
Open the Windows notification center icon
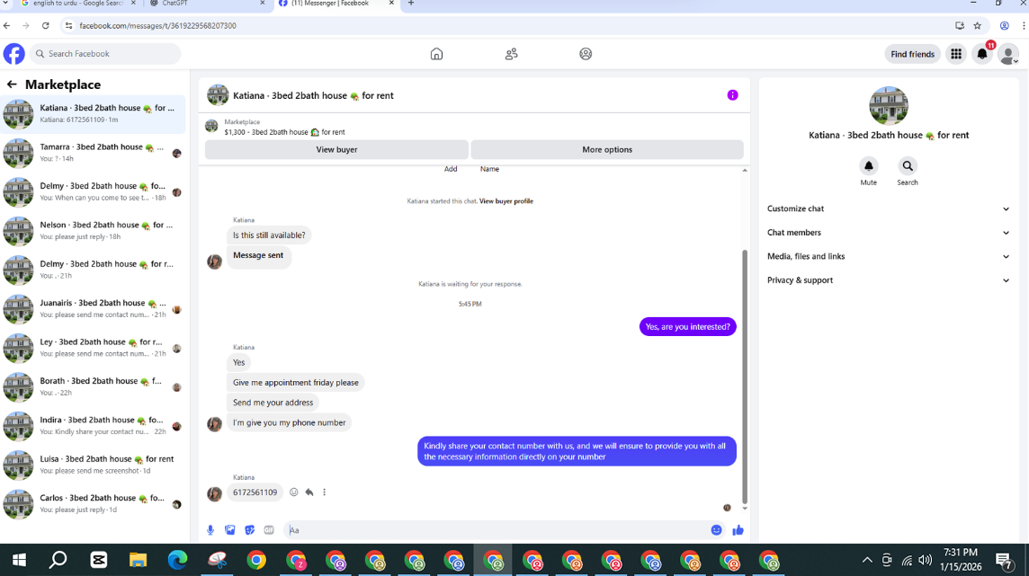coord(1004,560)
